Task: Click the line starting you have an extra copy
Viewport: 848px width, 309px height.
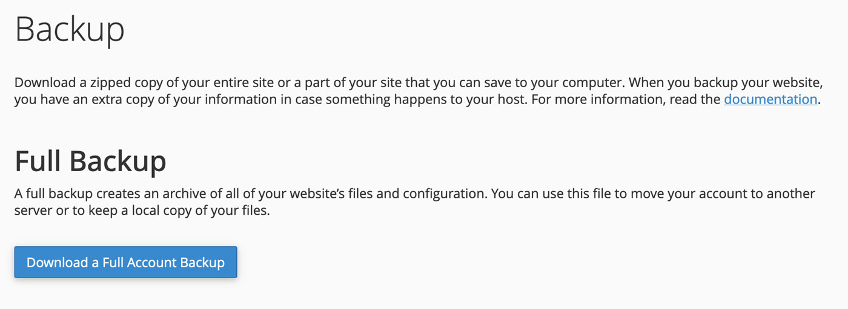Action: point(417,99)
